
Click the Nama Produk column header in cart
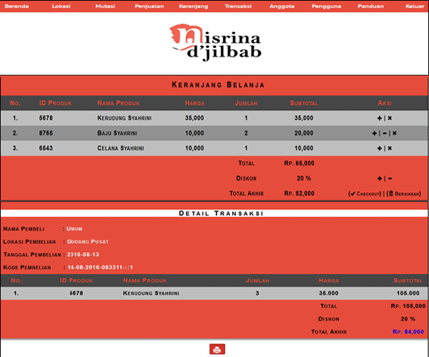point(119,103)
